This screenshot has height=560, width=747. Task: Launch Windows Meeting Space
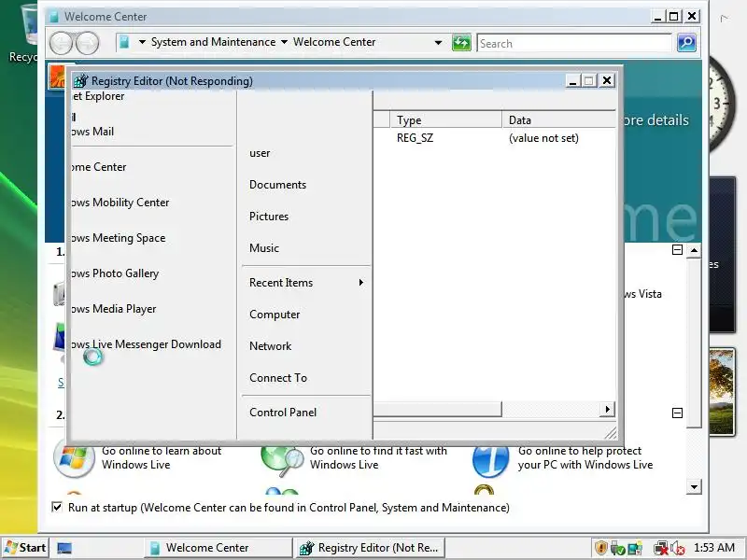point(119,238)
